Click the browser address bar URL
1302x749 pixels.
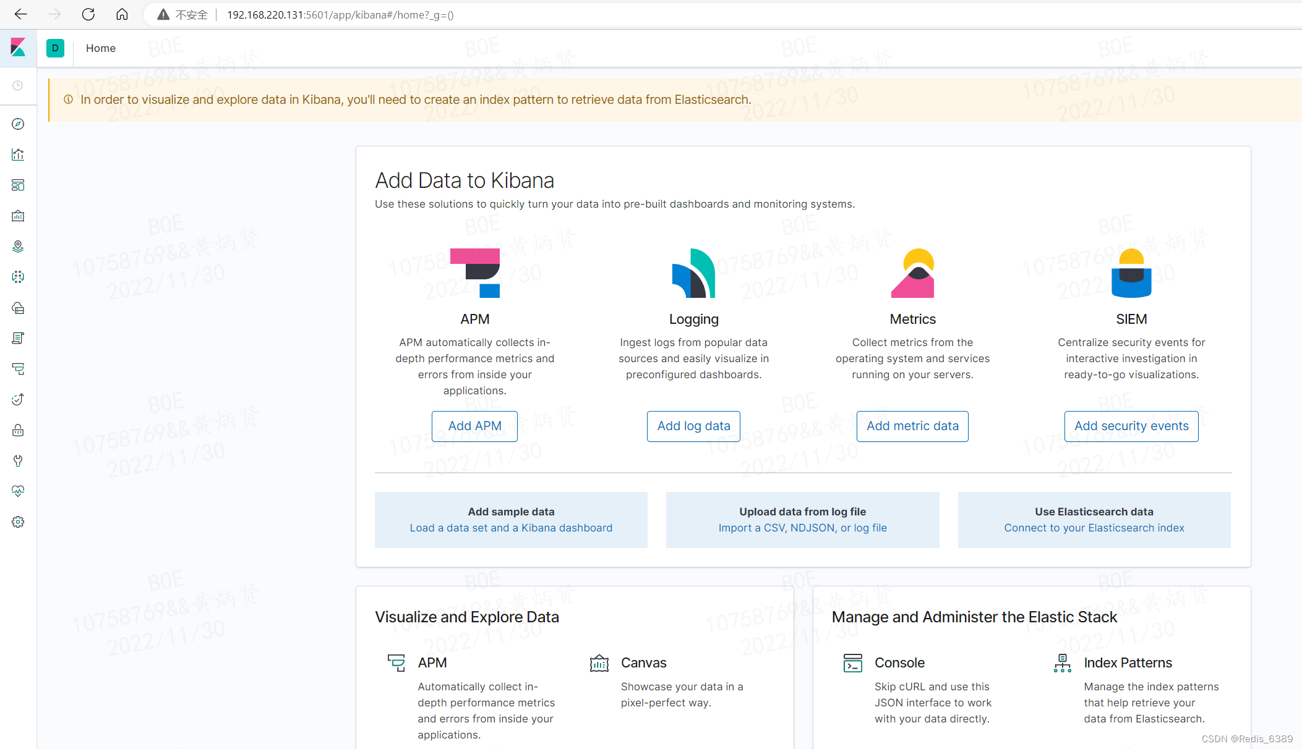[x=340, y=15]
